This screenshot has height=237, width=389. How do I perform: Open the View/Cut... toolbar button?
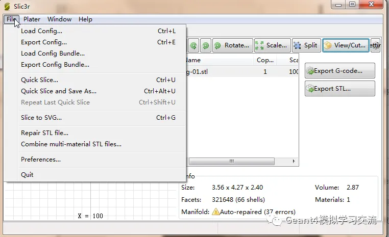tap(346, 45)
